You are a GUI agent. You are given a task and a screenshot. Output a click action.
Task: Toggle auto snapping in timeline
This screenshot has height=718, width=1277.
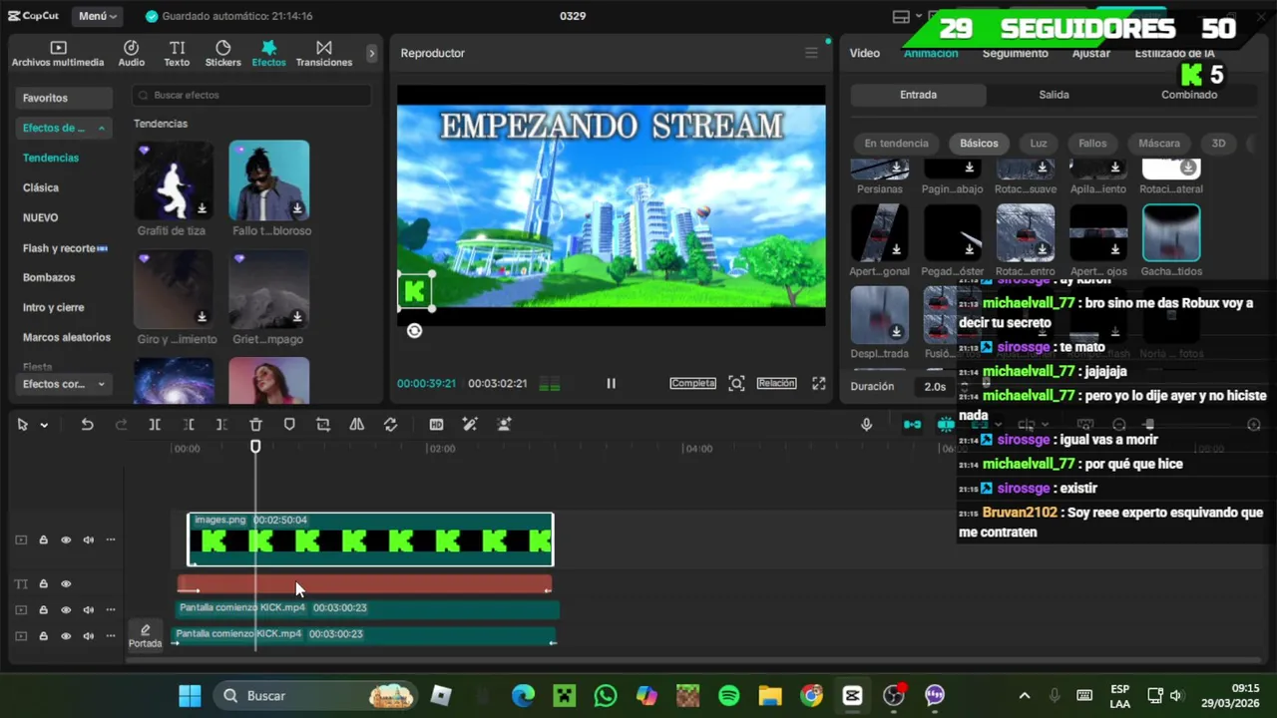tap(946, 425)
